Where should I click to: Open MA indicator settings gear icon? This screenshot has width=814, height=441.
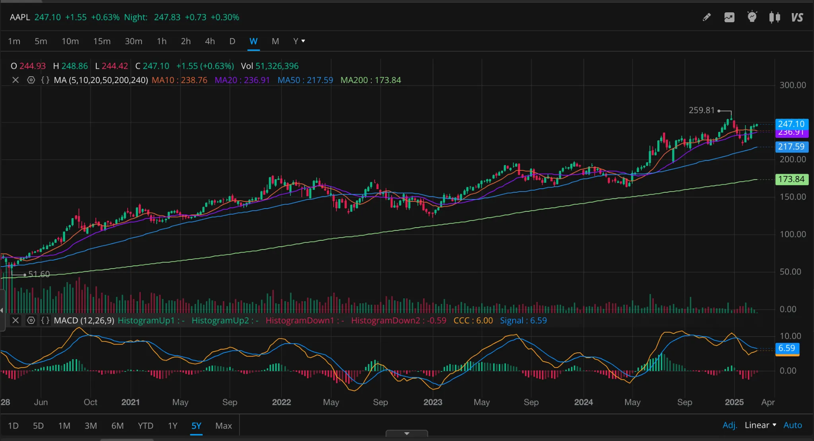point(31,80)
